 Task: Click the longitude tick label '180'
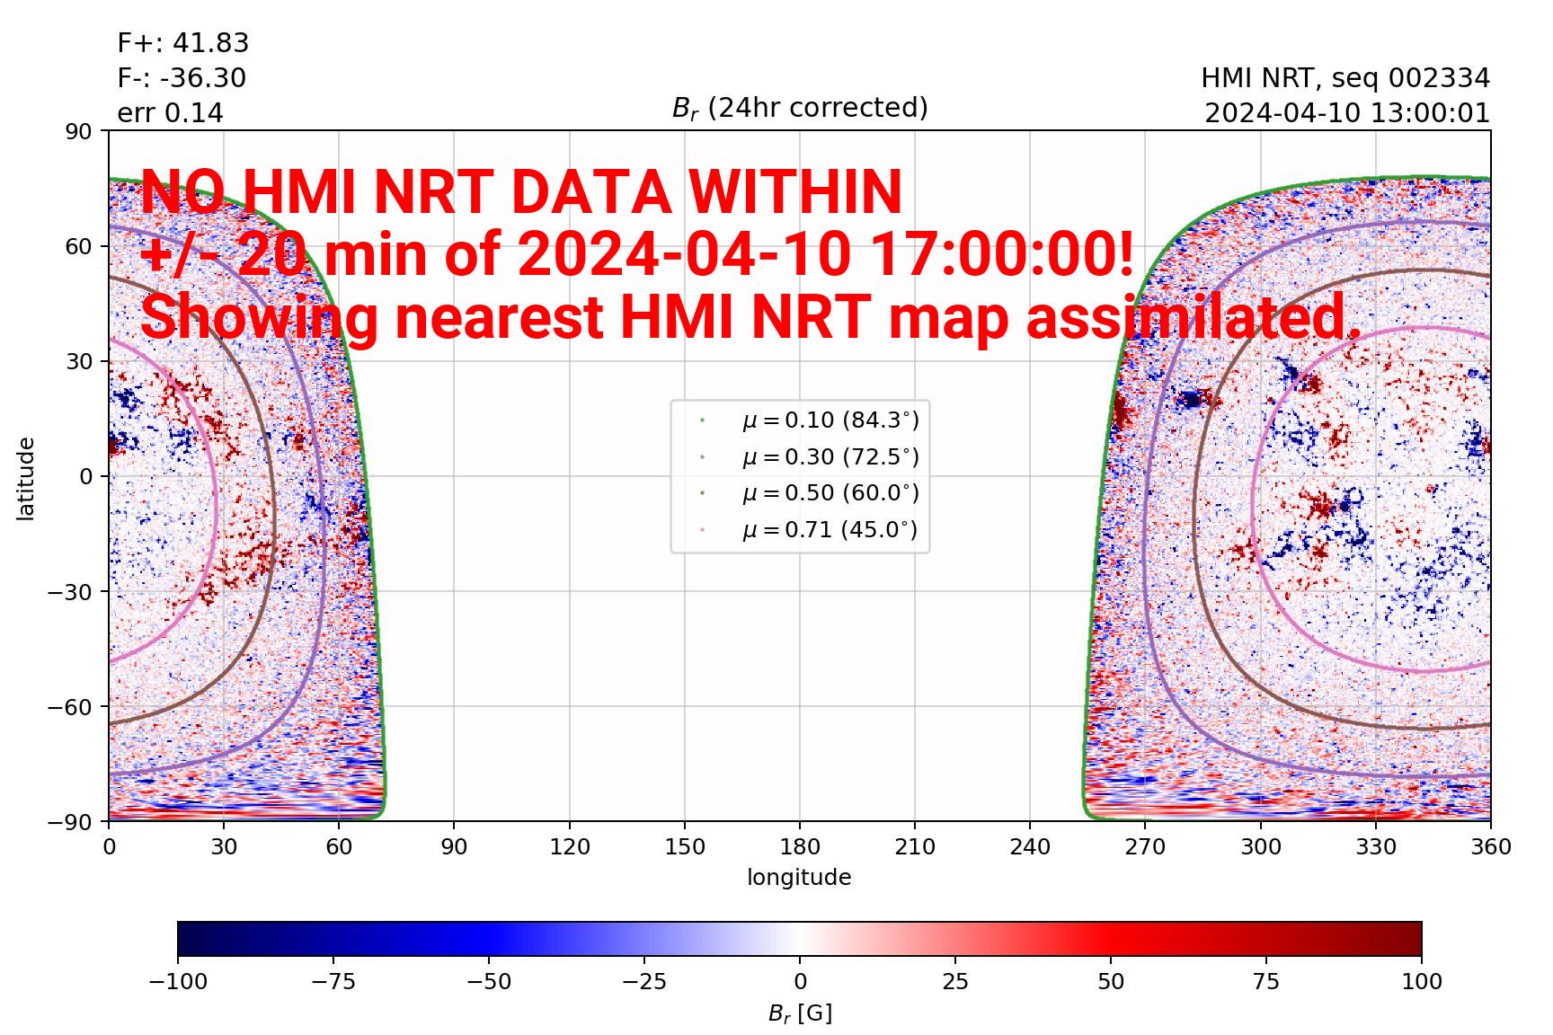click(x=800, y=847)
